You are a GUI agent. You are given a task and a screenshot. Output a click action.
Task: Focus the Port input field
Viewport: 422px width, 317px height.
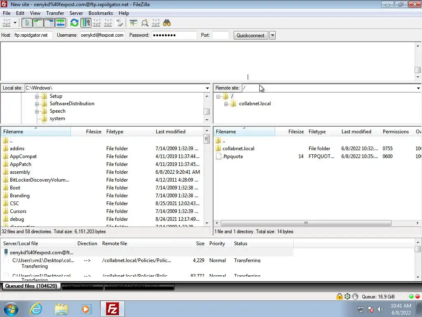coord(221,35)
